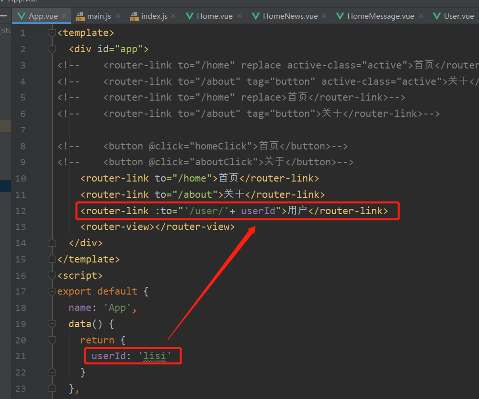479x399 pixels.
Task: Click line number 21 in the gutter
Action: 21,356
